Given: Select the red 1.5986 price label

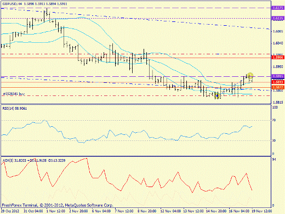Looking at the screenshot, I should tap(278, 58).
